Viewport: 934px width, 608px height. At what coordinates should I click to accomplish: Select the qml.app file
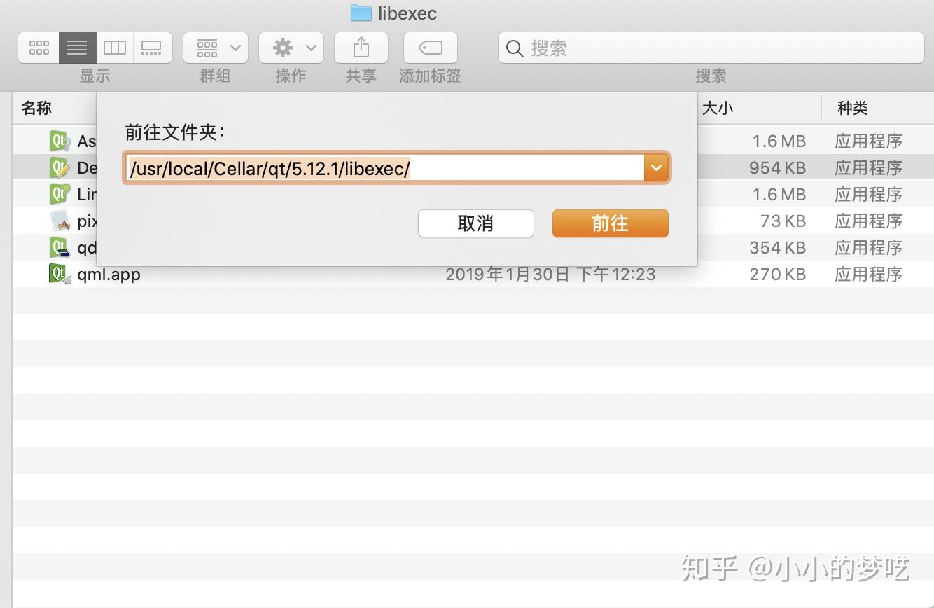click(x=109, y=274)
